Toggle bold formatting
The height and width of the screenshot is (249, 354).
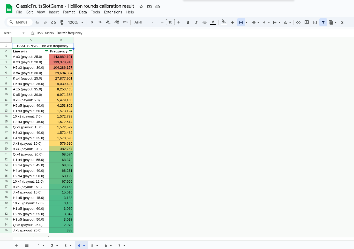pos(188,22)
